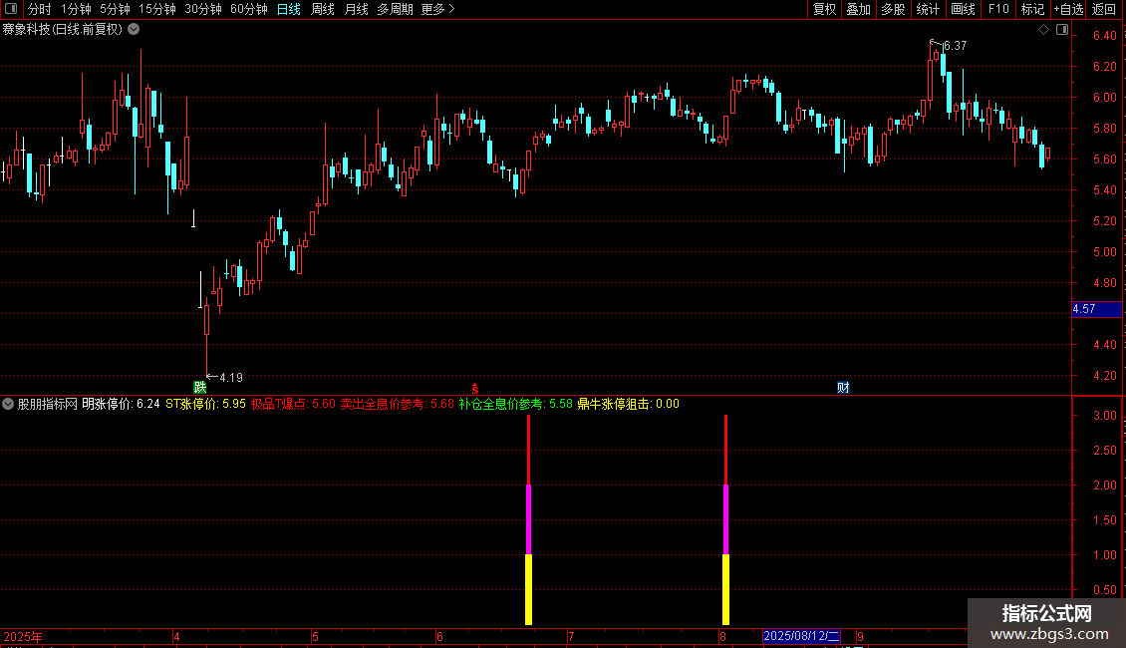Image resolution: width=1126 pixels, height=648 pixels.
Task: Click the blue 财 financial marker icon
Action: [x=843, y=387]
